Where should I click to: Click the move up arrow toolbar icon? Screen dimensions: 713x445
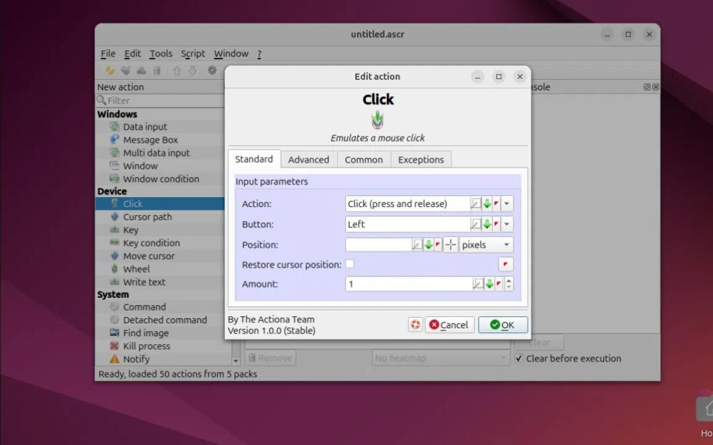(176, 71)
